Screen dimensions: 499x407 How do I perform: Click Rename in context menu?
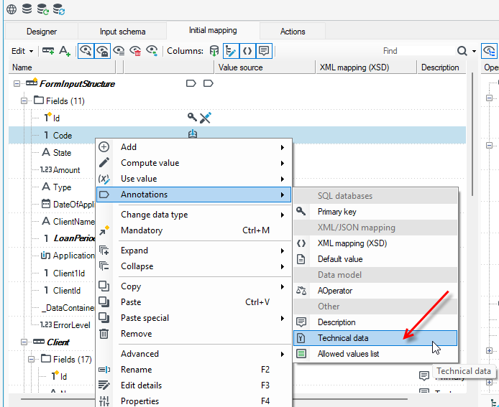point(194,370)
